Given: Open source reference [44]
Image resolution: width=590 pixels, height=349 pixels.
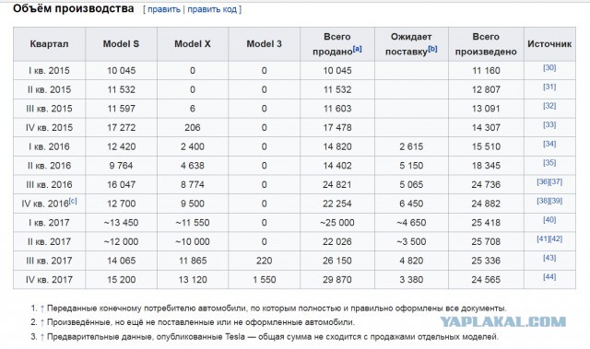Looking at the screenshot, I should 549,277.
